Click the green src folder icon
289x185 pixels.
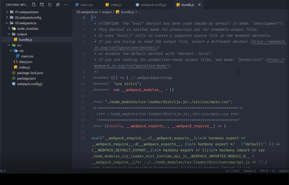14,45
